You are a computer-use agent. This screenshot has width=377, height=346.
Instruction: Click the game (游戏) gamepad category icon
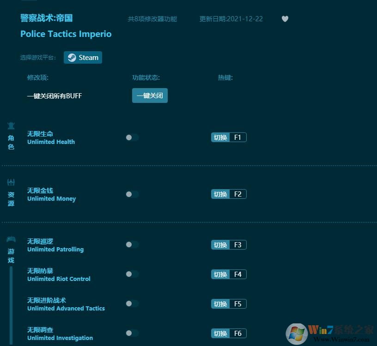pyautogui.click(x=11, y=239)
